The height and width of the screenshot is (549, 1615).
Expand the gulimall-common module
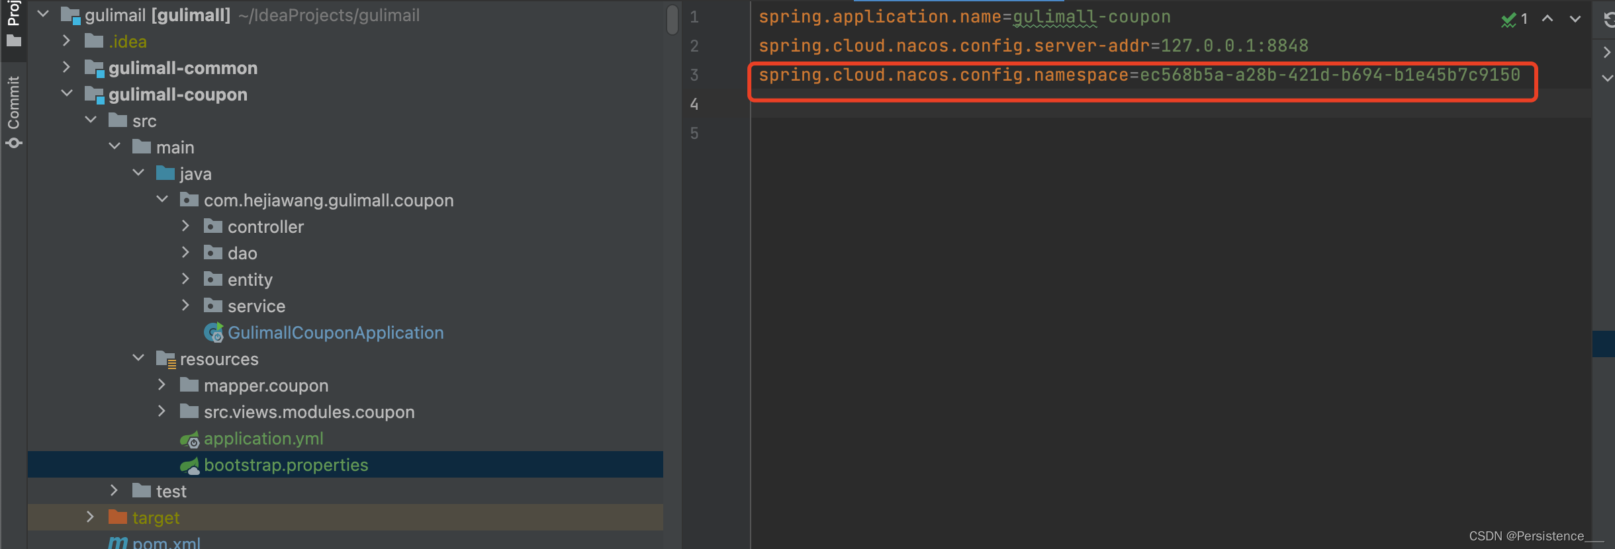pos(66,67)
